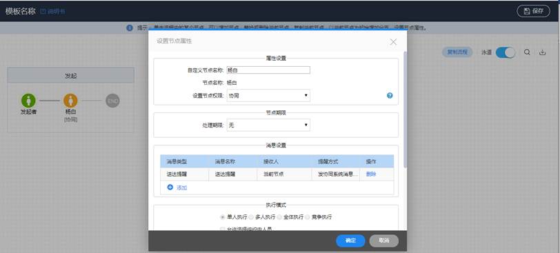Viewport: 560px width, 253px height.
Task: Click the magnifier search icon on canvas toolbar
Action: pyautogui.click(x=527, y=52)
